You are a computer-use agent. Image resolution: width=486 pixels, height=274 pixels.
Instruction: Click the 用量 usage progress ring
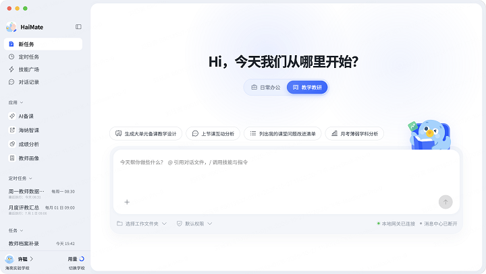click(82, 259)
